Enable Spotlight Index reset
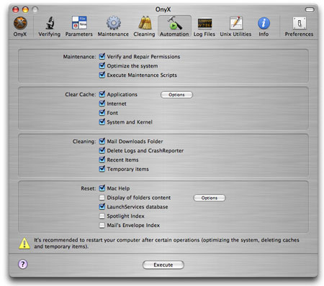 click(x=102, y=216)
